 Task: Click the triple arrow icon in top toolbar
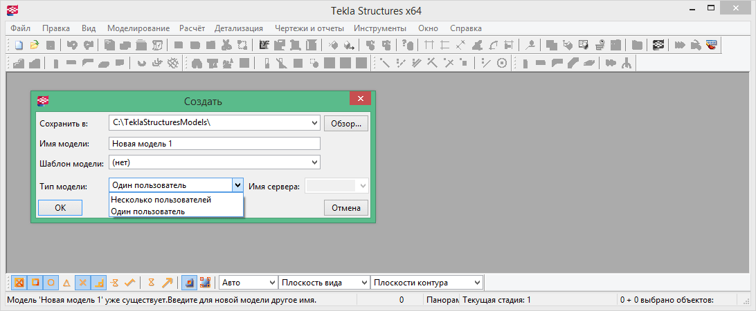point(680,45)
